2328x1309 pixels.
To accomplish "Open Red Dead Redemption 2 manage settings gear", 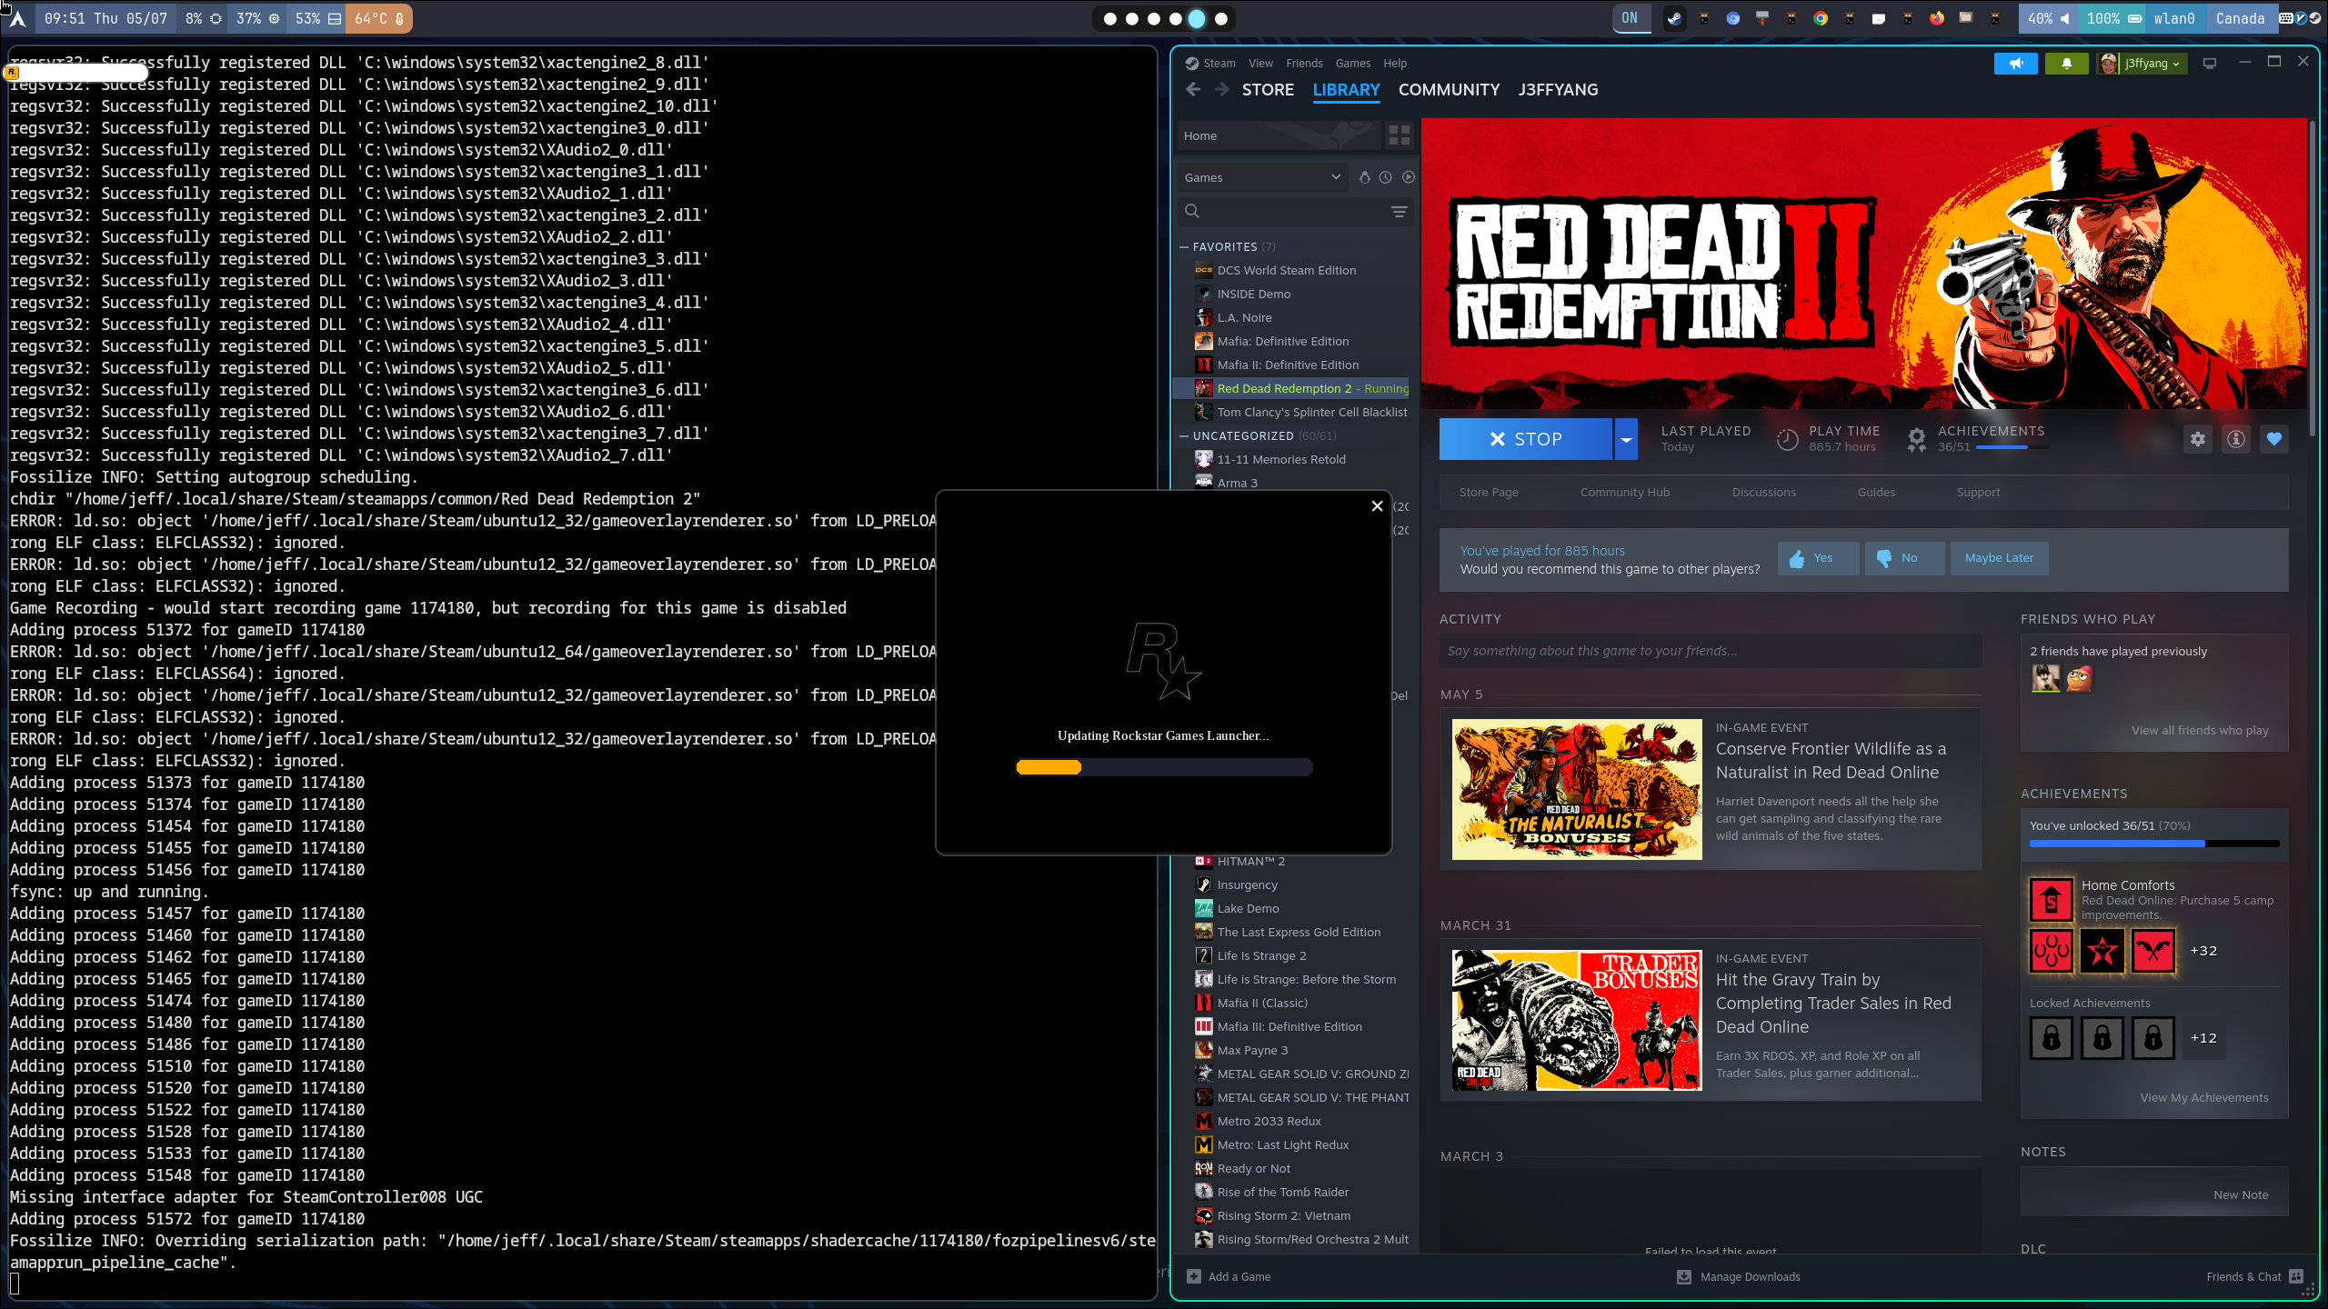I will [2198, 439].
